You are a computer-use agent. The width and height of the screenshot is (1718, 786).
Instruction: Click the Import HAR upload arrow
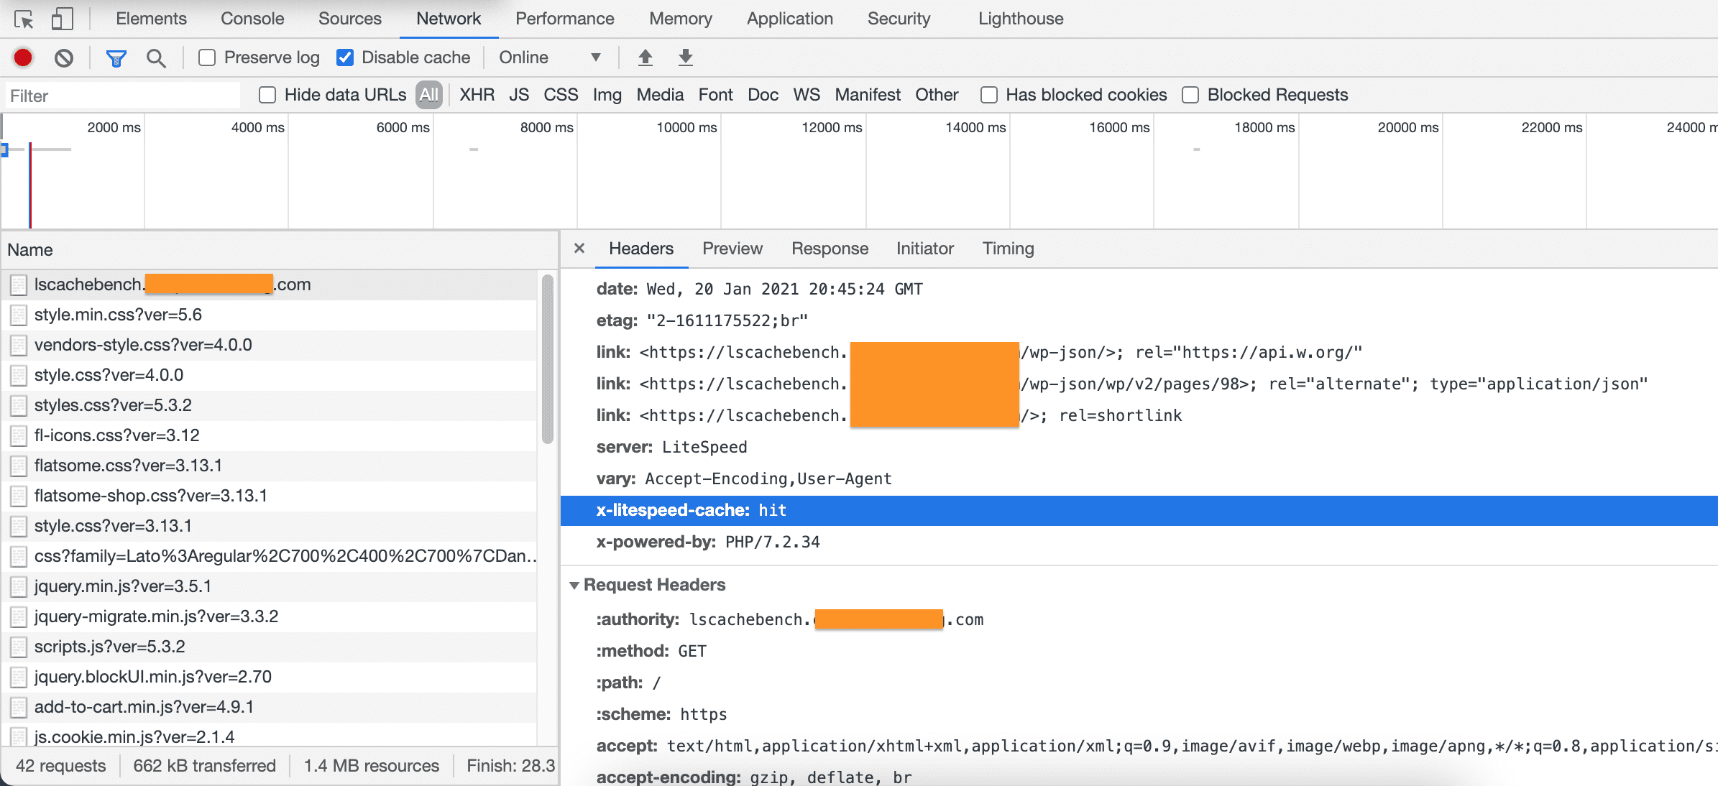click(x=646, y=57)
